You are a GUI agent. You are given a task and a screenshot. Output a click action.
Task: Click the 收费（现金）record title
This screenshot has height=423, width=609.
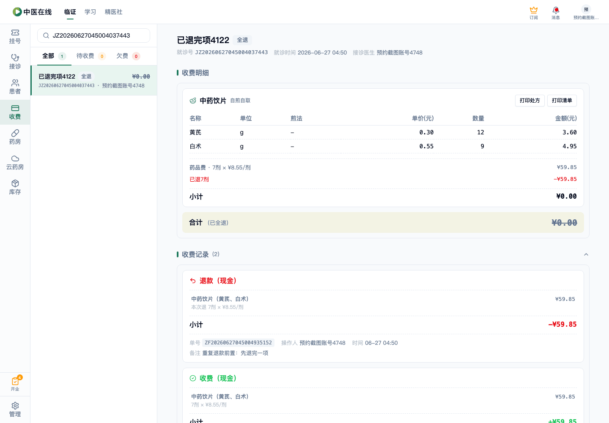pos(218,378)
